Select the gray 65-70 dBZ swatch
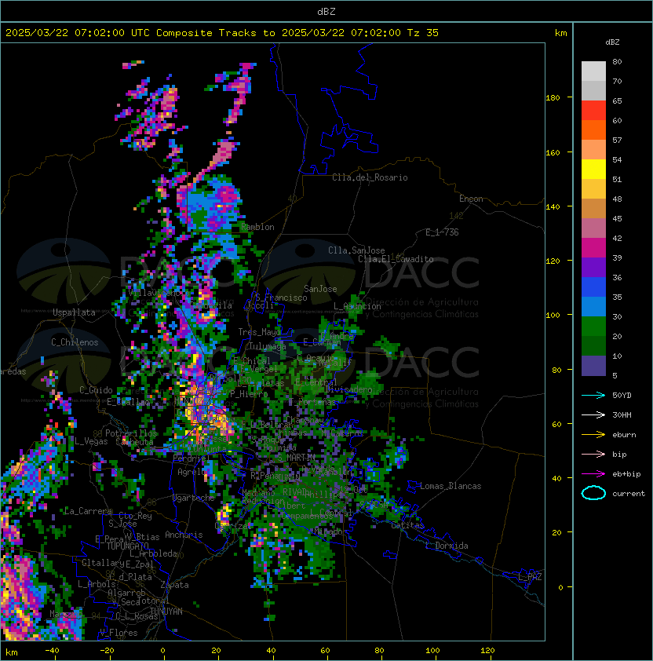The image size is (653, 661). point(593,90)
